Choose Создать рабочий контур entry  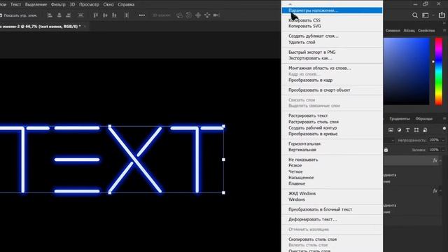[x=313, y=128]
